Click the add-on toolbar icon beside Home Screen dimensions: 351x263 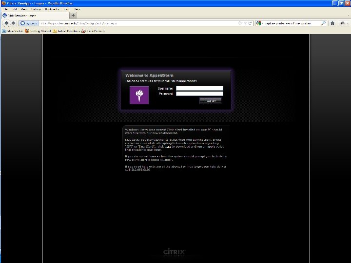(343, 23)
